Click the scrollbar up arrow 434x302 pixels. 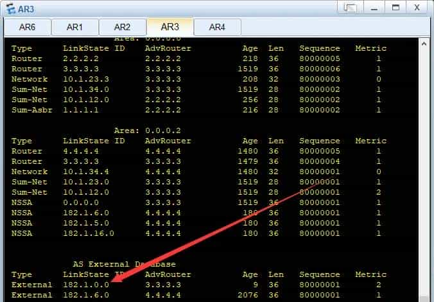pos(424,44)
